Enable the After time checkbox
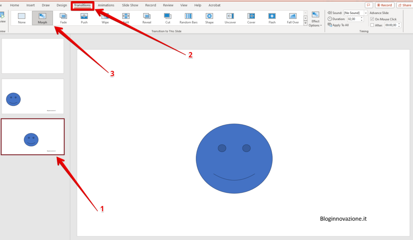The image size is (413, 240). (372, 25)
